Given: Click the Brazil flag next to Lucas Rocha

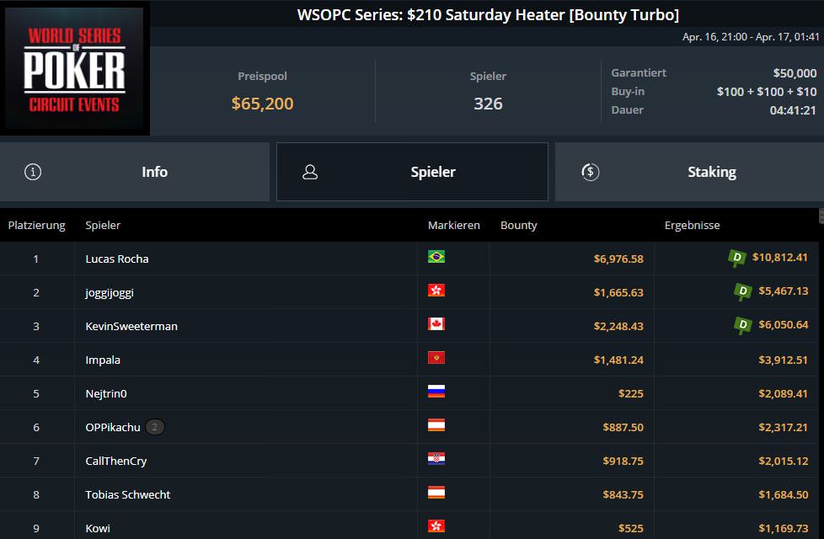Looking at the screenshot, I should pyautogui.click(x=436, y=257).
